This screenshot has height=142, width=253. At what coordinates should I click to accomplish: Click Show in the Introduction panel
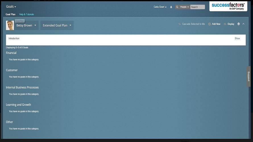237,38
